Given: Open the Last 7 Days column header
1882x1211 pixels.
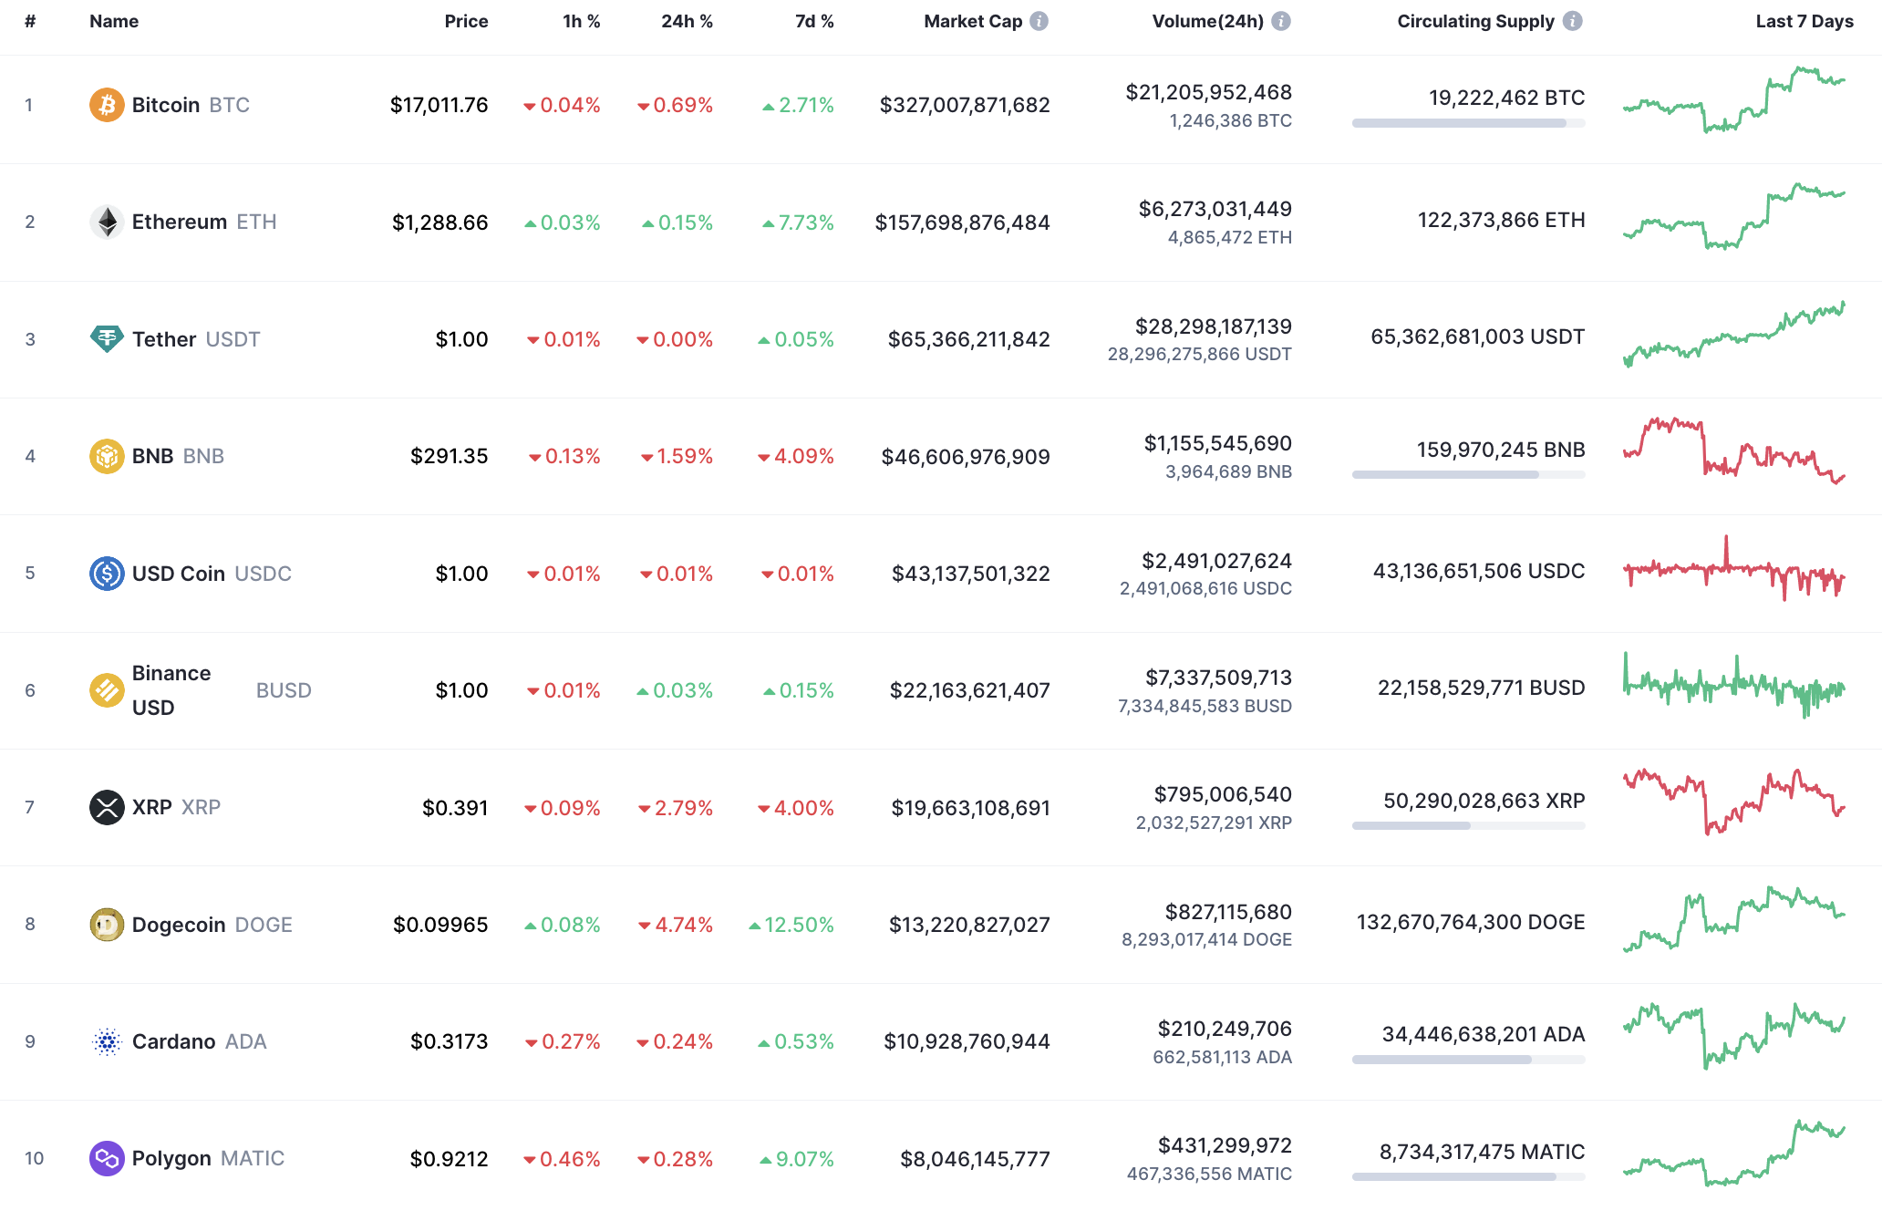Looking at the screenshot, I should tap(1803, 21).
